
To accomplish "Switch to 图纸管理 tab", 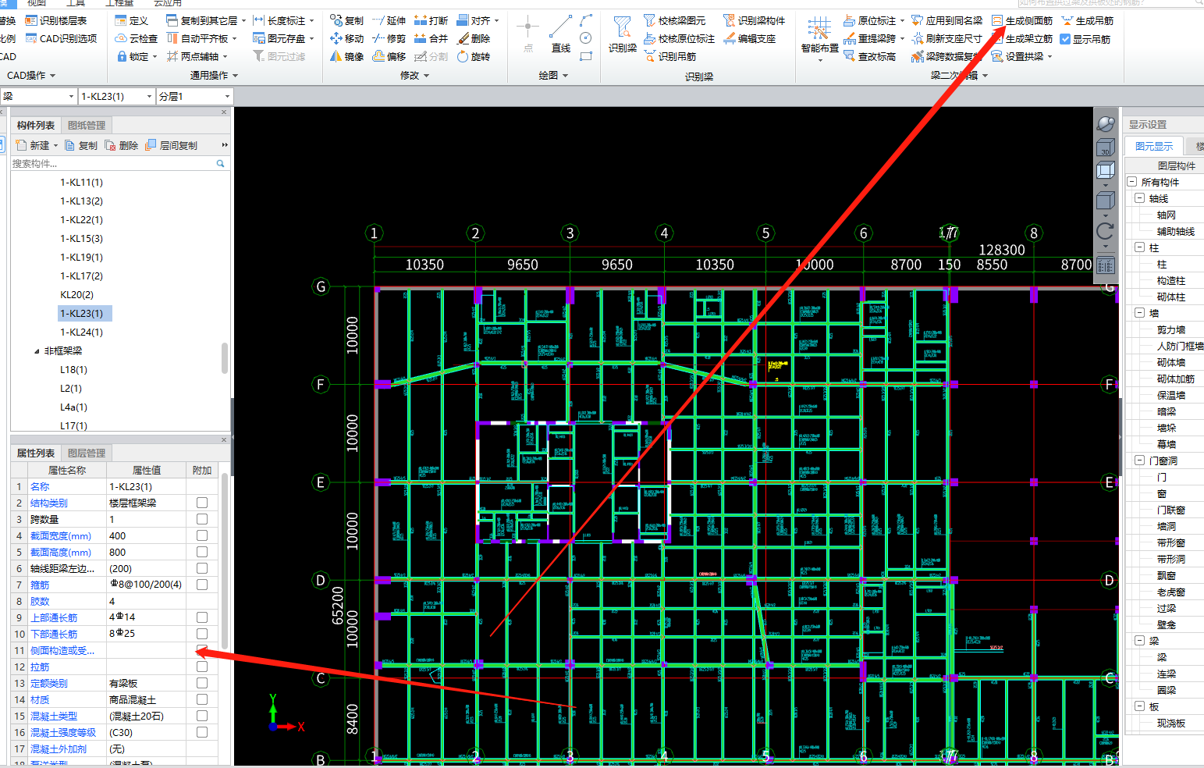I will tap(87, 125).
